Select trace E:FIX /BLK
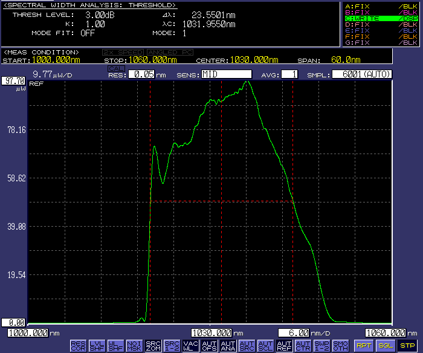 click(381, 30)
